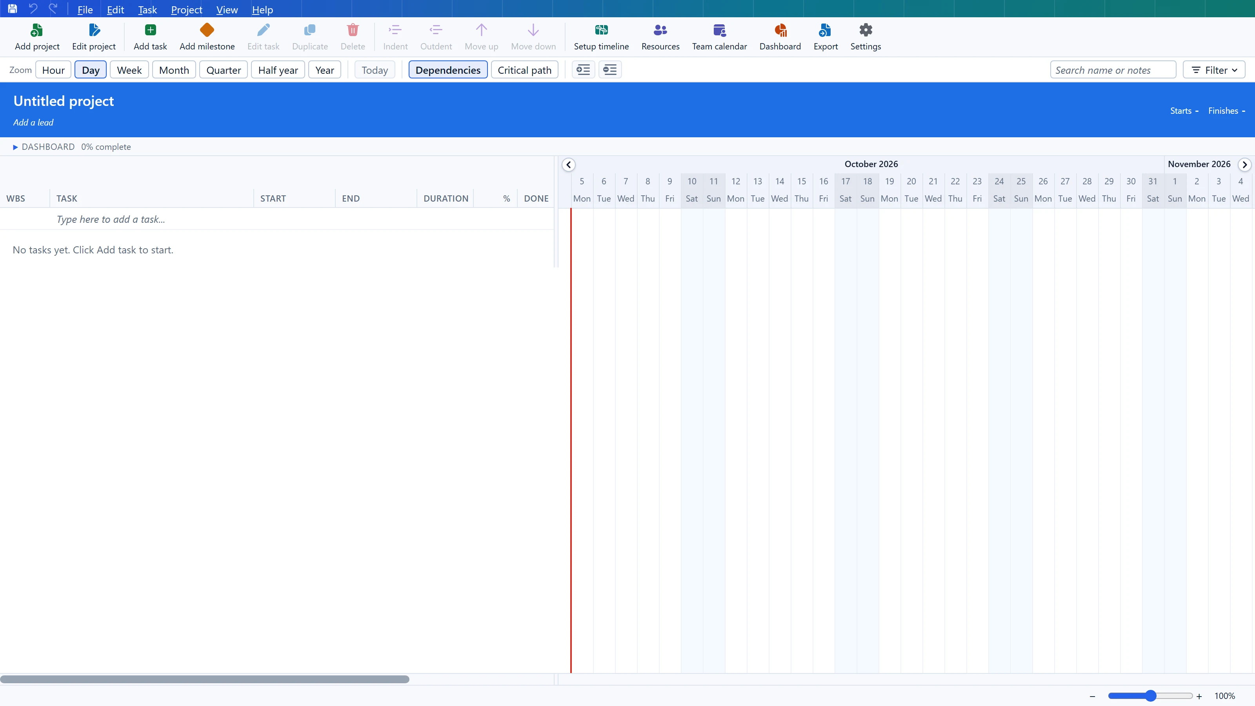
Task: Open the View menu
Action: 227,9
